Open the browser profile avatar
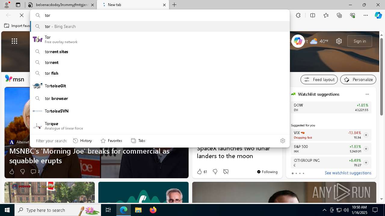 coord(6,5)
